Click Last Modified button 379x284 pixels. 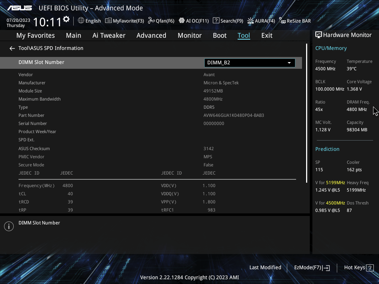(265, 268)
